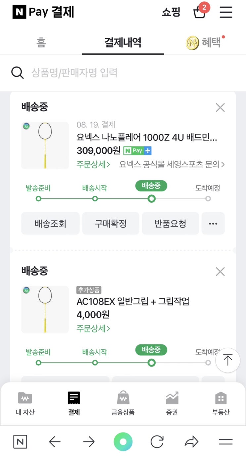246x463 pixels.
Task: Tap the search magnifier icon
Action: (x=17, y=73)
